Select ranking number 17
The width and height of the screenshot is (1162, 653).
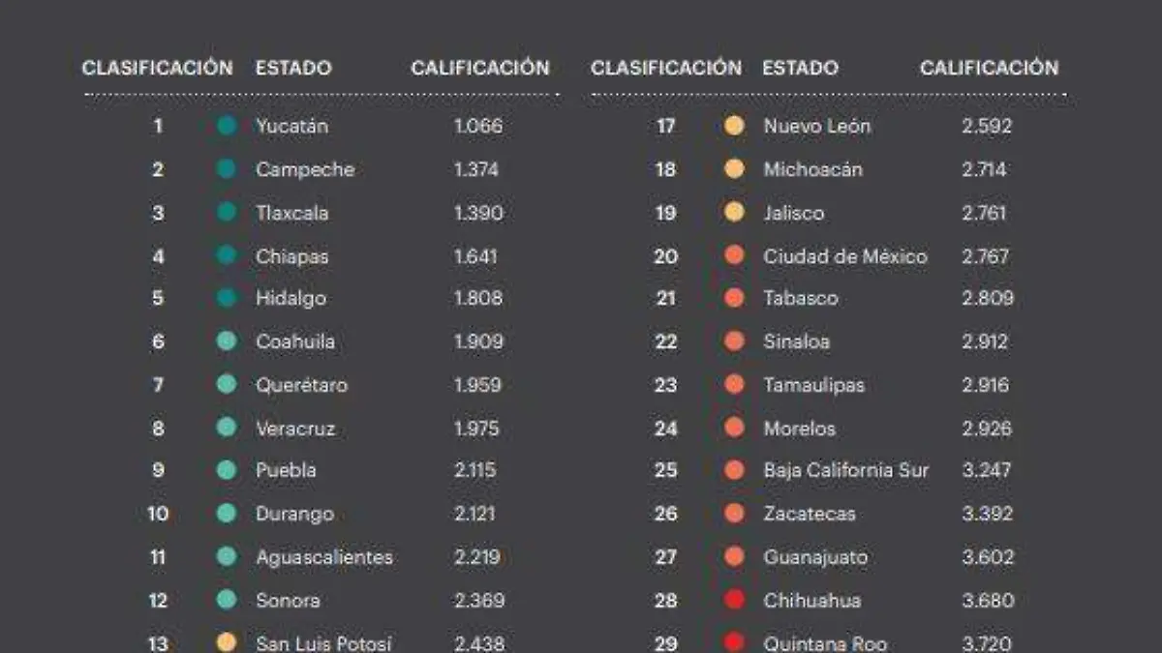point(666,126)
